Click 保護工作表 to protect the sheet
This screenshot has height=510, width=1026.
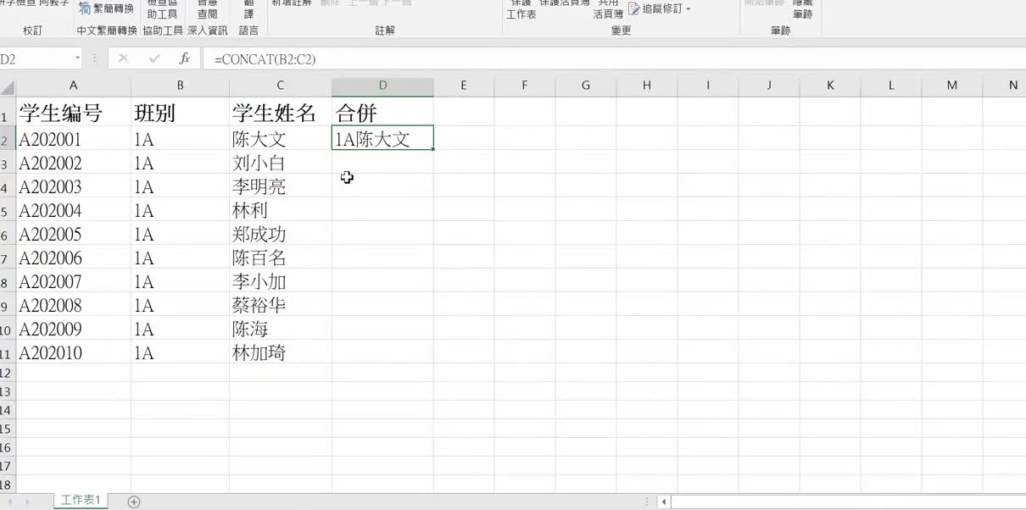click(x=520, y=9)
